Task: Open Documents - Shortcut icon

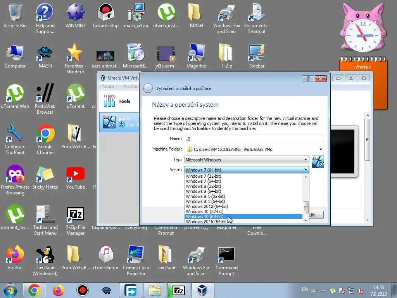Action: (257, 18)
